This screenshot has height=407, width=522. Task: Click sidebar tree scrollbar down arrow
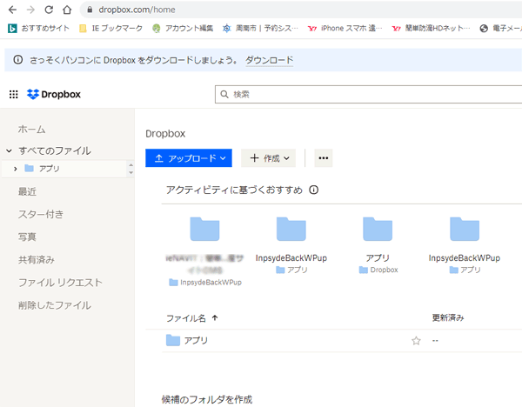(x=130, y=172)
